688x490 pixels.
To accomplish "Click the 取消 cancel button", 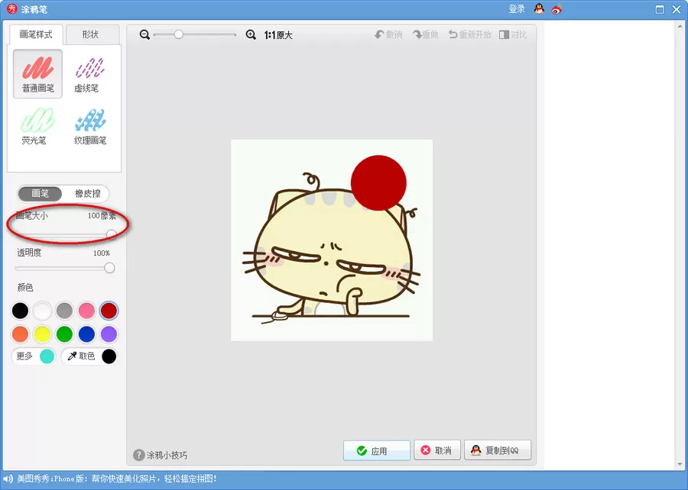I will [436, 450].
